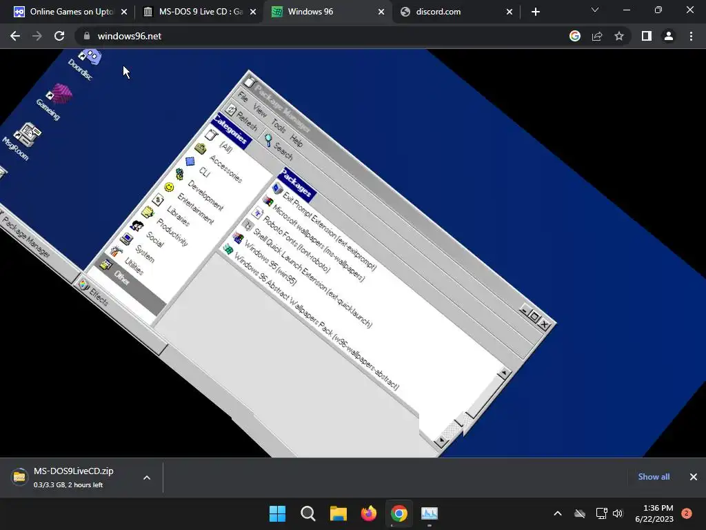
Task: Click packages list scroll down arrow
Action: [441, 441]
